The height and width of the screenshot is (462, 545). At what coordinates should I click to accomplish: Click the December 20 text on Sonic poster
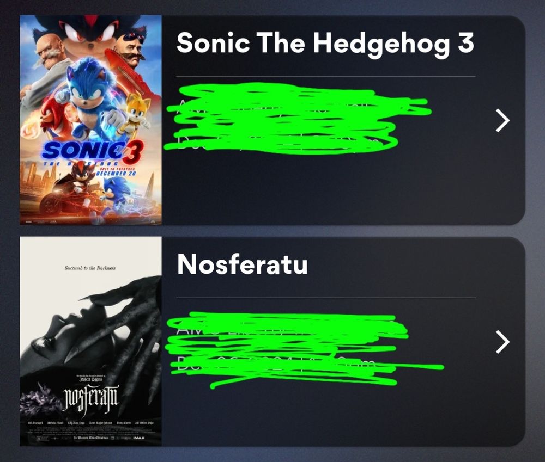pos(116,173)
